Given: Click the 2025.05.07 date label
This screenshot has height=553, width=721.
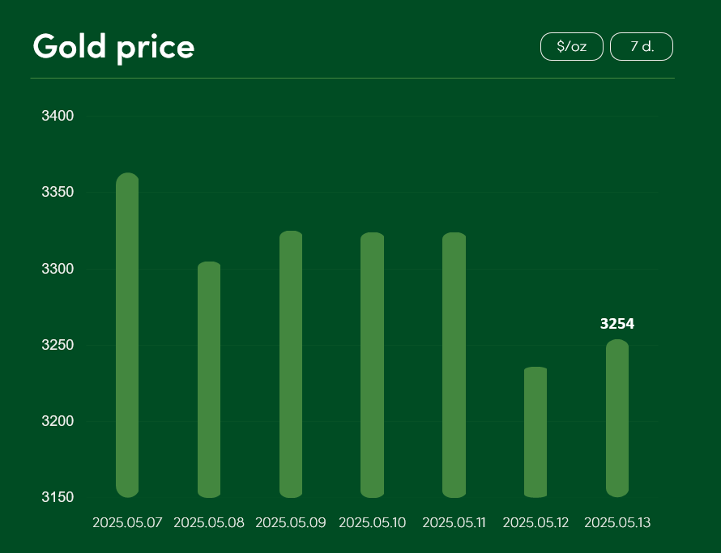Looking at the screenshot, I should click(127, 523).
